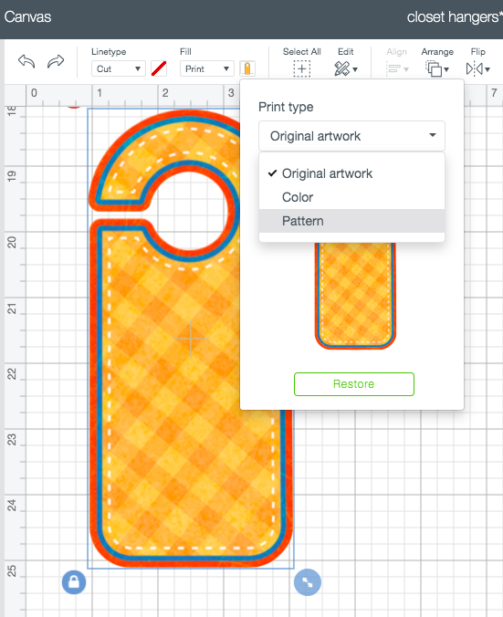Toggle the blue lock aspect-ratio handle
This screenshot has width=503, height=617.
click(74, 582)
